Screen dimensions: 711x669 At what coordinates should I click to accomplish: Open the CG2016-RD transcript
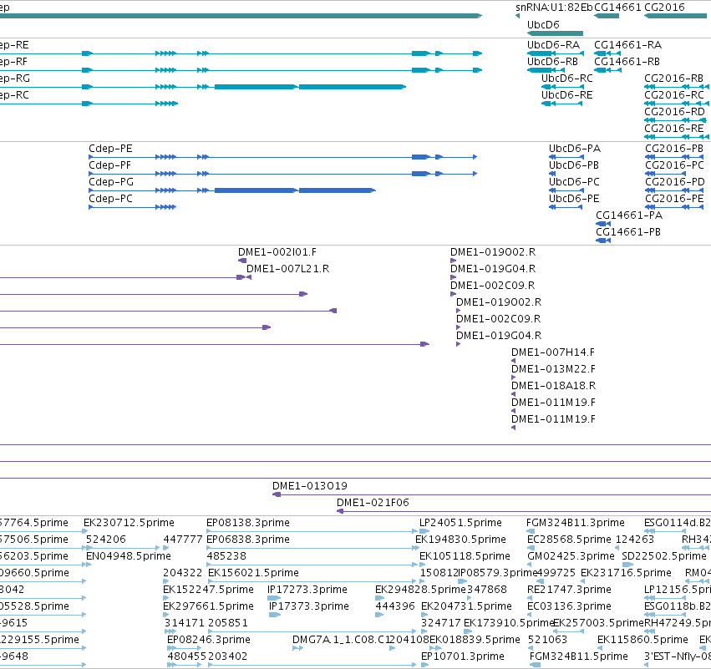coord(674,112)
